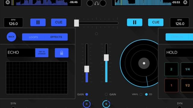The width and height of the screenshot is (193, 108).
Task: Select VINYL mode
Action: 141,94
